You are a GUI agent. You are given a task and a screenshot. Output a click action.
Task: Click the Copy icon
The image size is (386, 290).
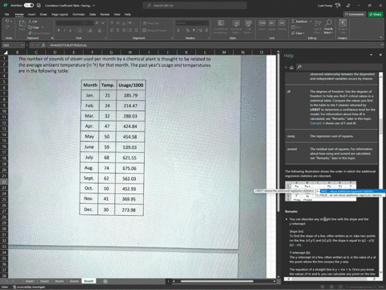tap(30, 27)
